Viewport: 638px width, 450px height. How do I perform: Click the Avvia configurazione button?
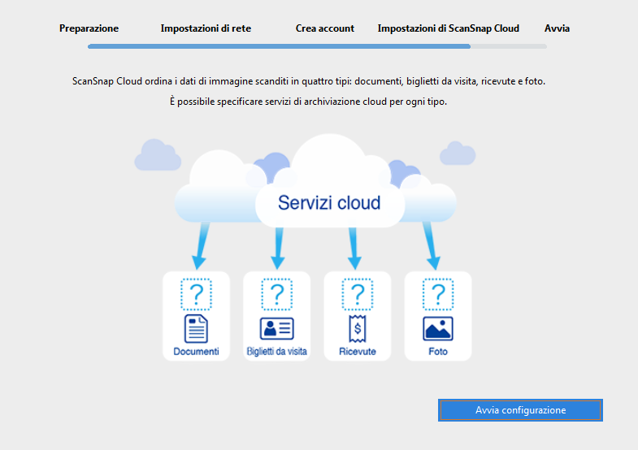(520, 409)
